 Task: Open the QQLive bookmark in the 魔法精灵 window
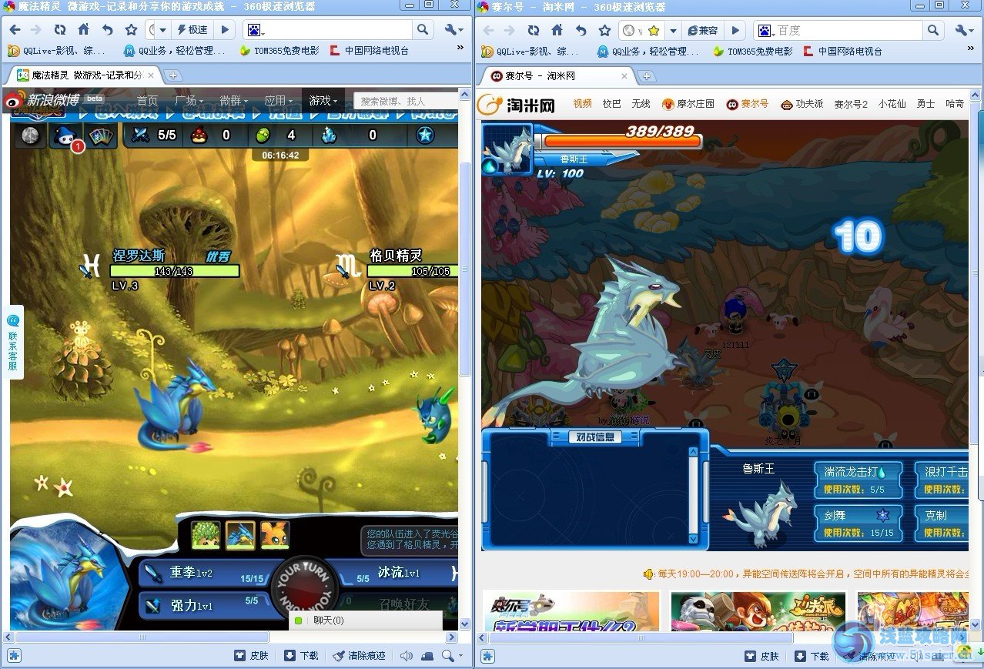click(x=56, y=51)
